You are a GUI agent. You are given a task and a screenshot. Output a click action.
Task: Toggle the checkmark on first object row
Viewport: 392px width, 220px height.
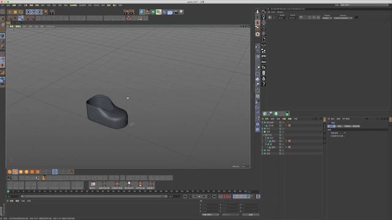pyautogui.click(x=283, y=122)
